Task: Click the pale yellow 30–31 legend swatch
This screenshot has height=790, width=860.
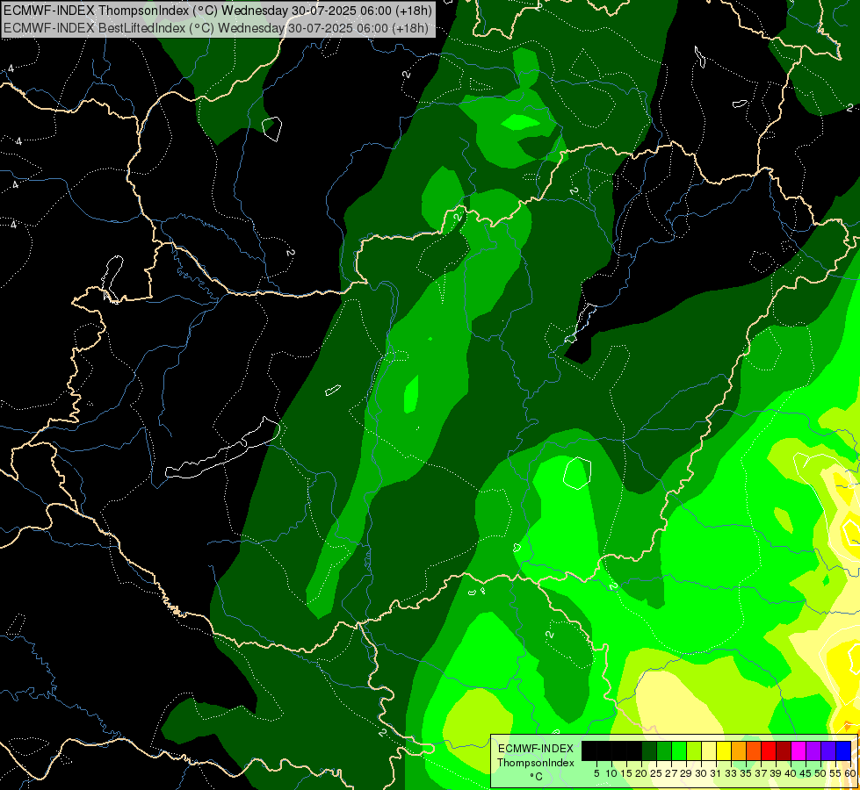Action: (x=709, y=750)
